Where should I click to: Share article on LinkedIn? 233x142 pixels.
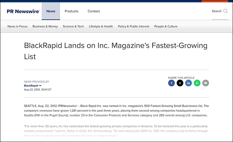pyautogui.click(x=188, y=83)
